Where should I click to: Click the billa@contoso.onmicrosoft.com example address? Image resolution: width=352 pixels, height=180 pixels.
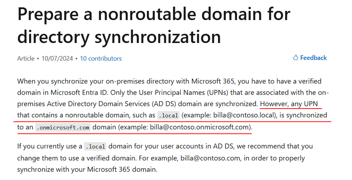click(200, 127)
